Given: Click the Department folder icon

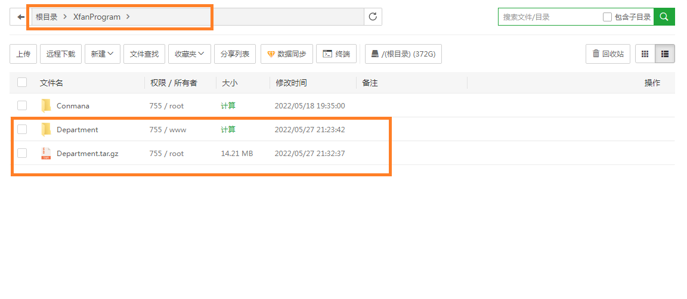Looking at the screenshot, I should click(x=46, y=130).
